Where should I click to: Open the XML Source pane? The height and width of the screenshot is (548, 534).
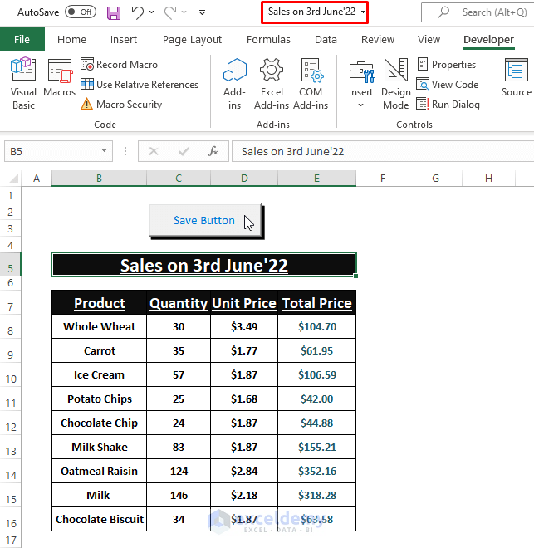(517, 77)
